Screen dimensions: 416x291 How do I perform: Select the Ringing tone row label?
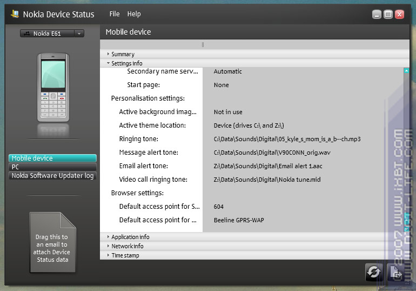[x=138, y=139]
